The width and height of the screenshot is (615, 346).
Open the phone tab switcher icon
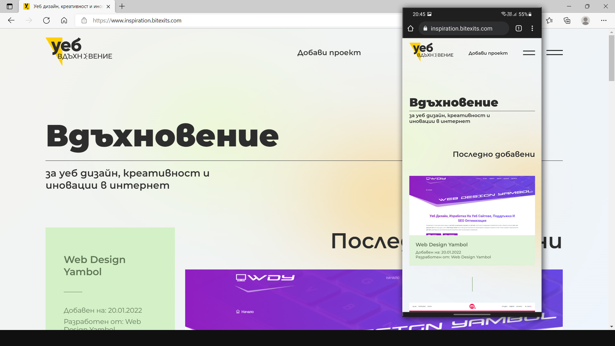(x=519, y=29)
